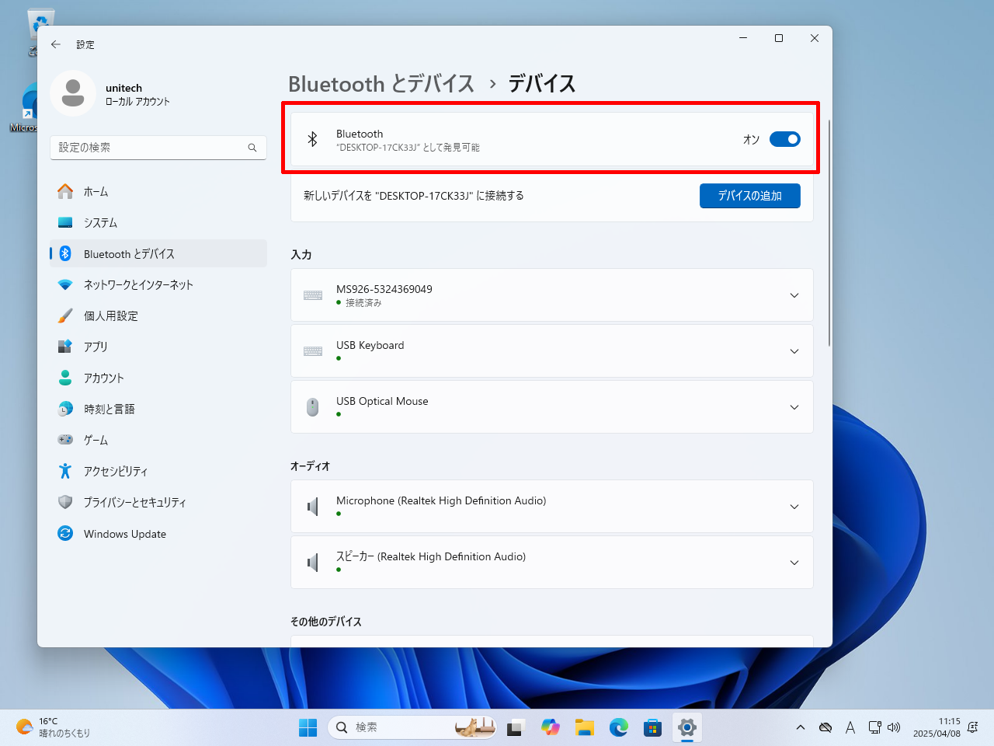The width and height of the screenshot is (994, 746).
Task: Click the network wifi icon in sidebar
Action: 65,284
